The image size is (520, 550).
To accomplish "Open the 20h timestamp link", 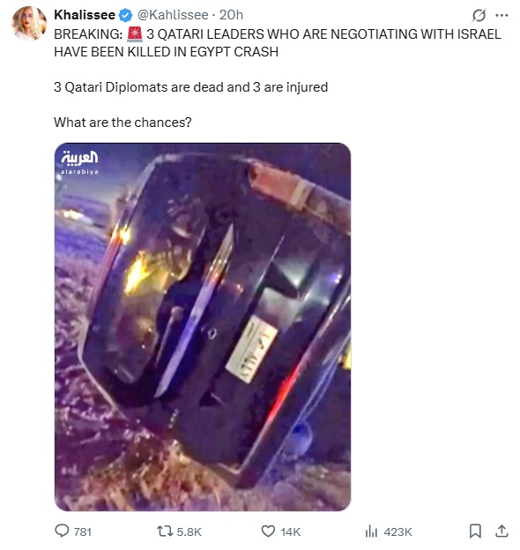I will coord(231,15).
